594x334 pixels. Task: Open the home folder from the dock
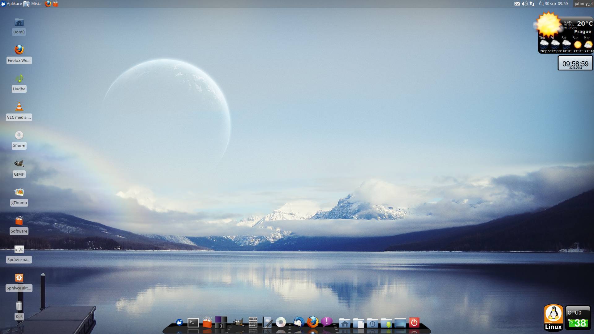coord(344,323)
